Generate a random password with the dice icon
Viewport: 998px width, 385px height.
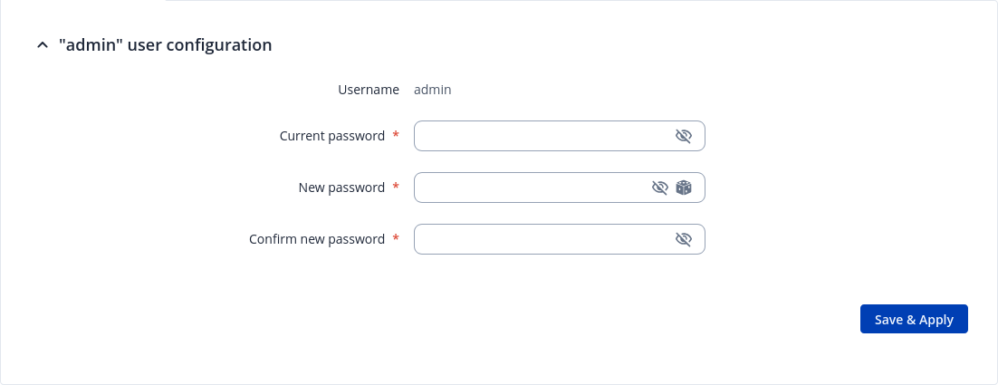tap(684, 188)
